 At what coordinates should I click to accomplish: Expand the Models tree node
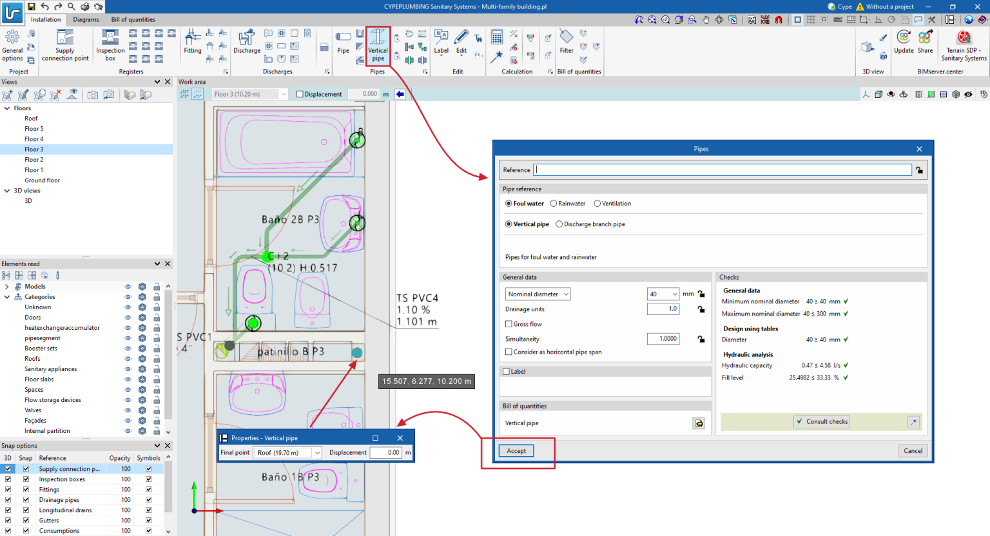coord(7,287)
